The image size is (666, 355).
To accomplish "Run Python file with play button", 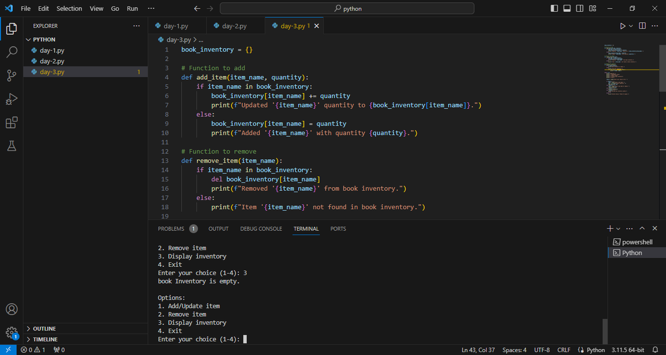I will (622, 26).
